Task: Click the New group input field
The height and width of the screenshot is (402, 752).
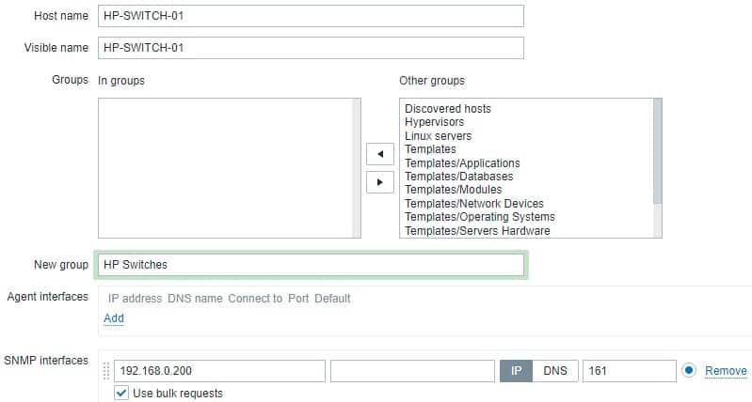Action: pos(311,265)
